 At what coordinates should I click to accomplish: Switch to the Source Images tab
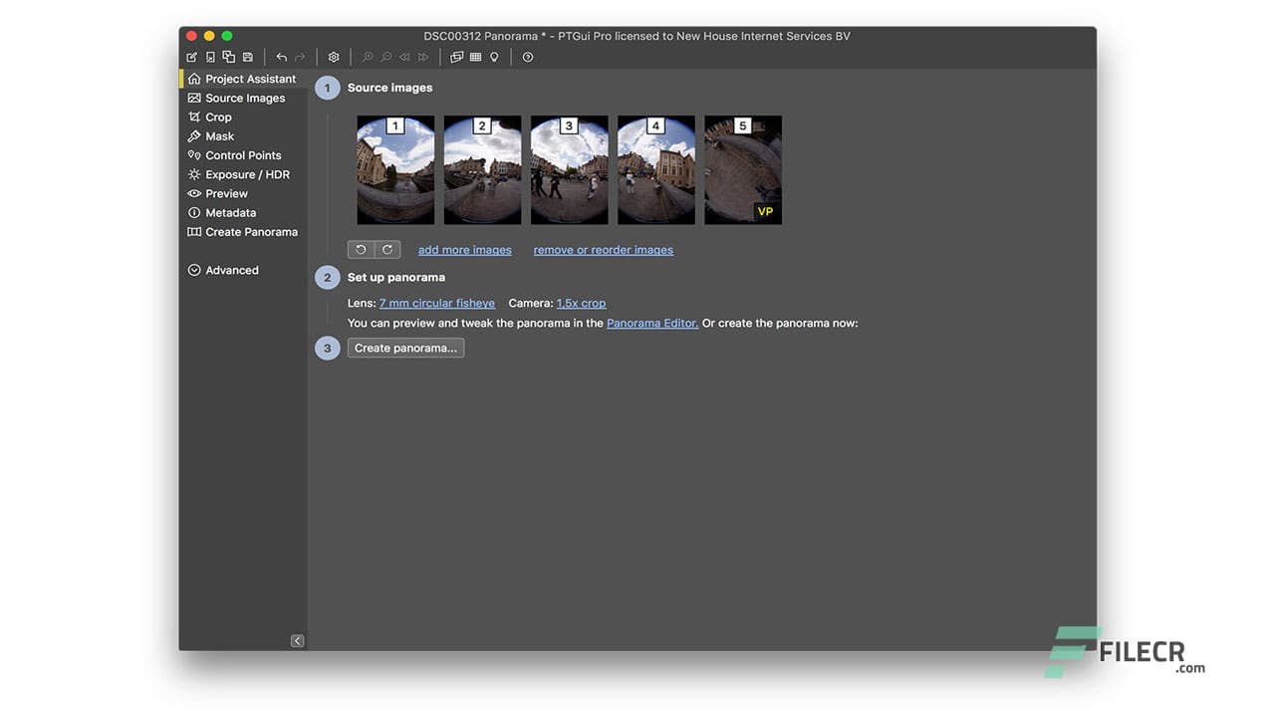[x=244, y=98]
